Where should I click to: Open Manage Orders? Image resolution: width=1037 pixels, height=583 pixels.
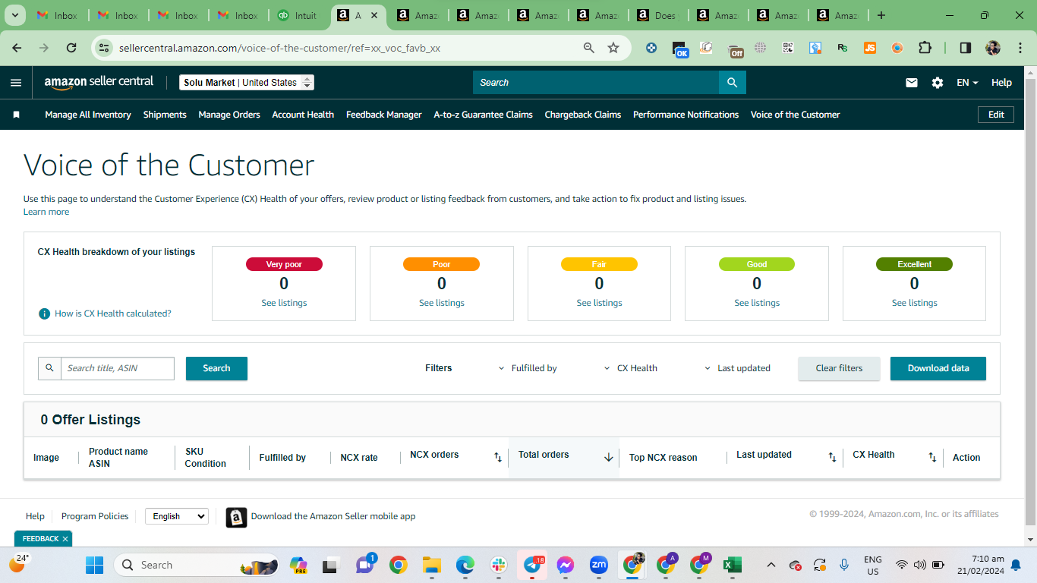[x=229, y=115]
